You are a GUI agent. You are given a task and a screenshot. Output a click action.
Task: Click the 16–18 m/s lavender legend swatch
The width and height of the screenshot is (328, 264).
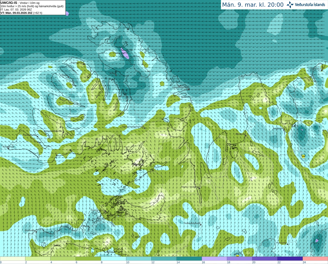tap(214, 259)
